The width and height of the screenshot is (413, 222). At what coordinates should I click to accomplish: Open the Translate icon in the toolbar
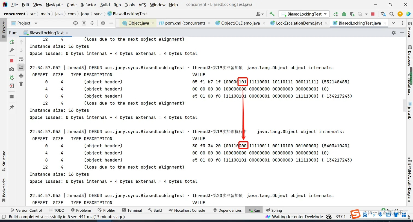coord(383,14)
